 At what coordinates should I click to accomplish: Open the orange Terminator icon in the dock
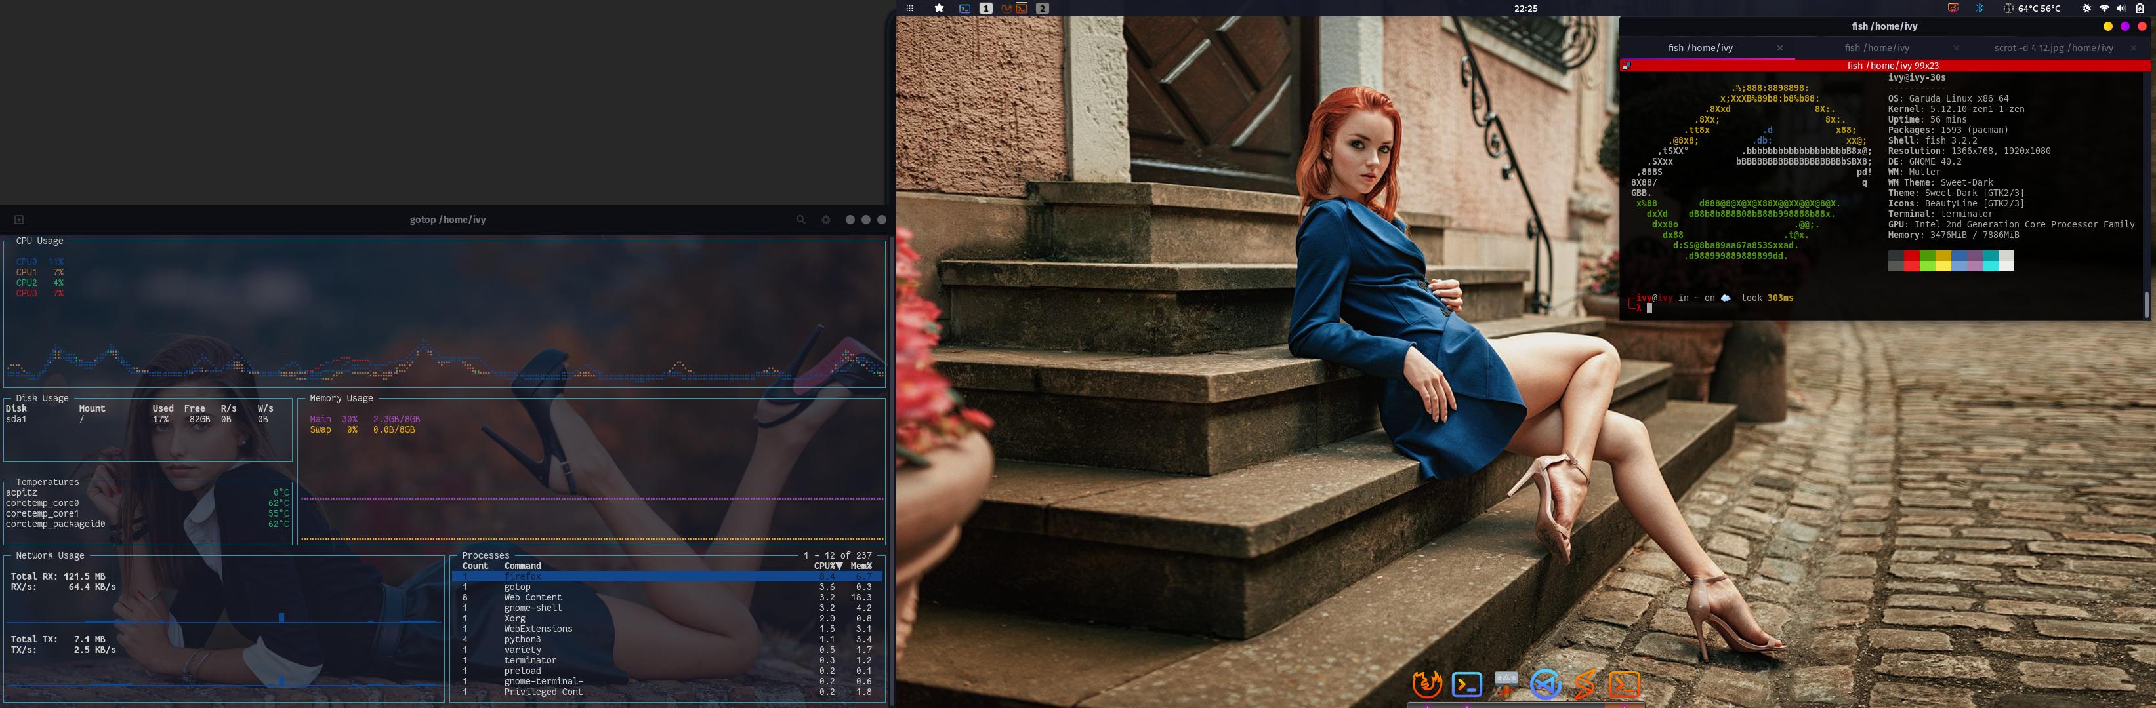(1624, 684)
